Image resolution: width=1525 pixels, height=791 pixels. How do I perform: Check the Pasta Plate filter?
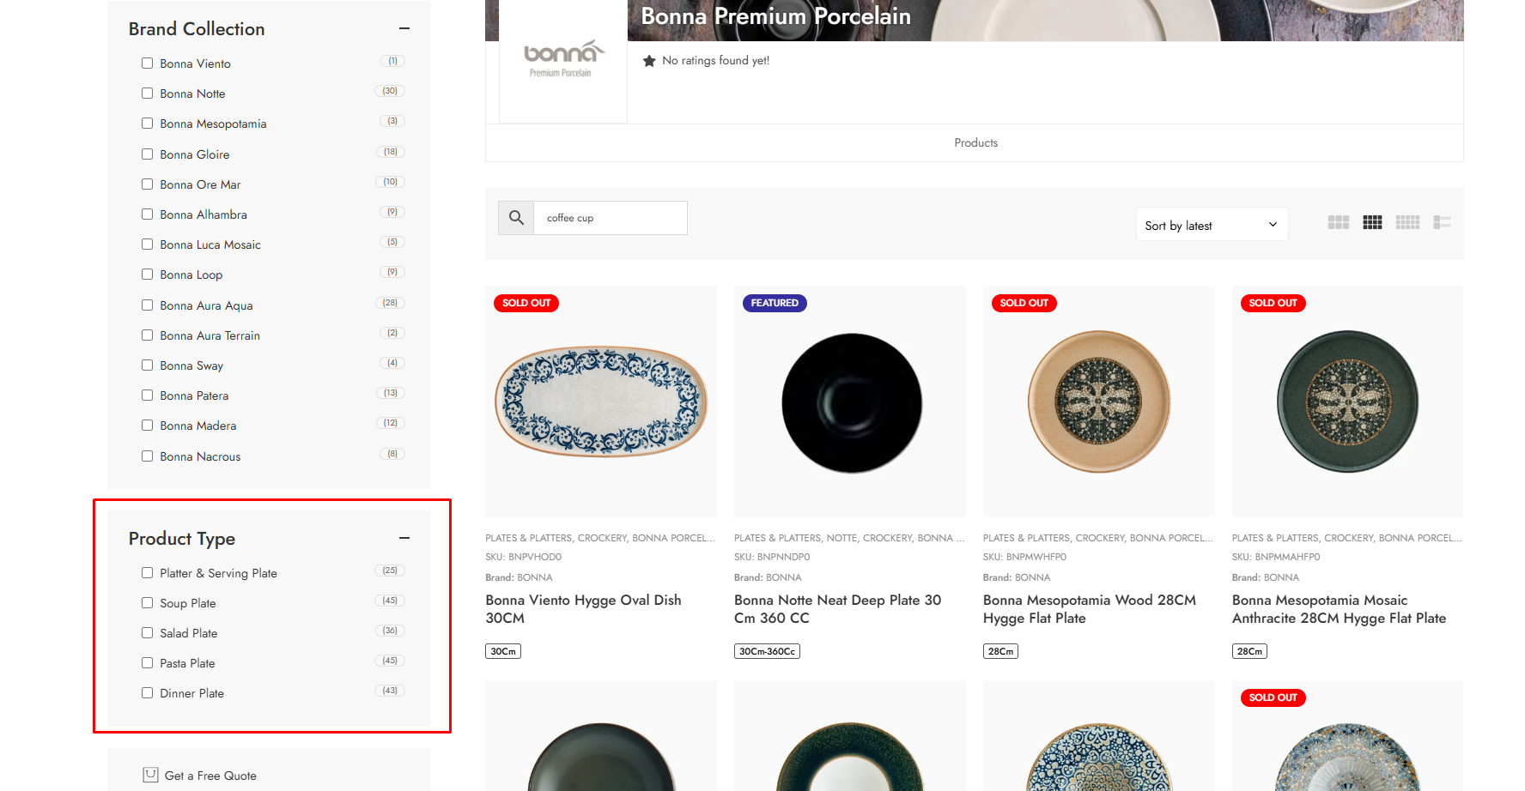tap(147, 663)
